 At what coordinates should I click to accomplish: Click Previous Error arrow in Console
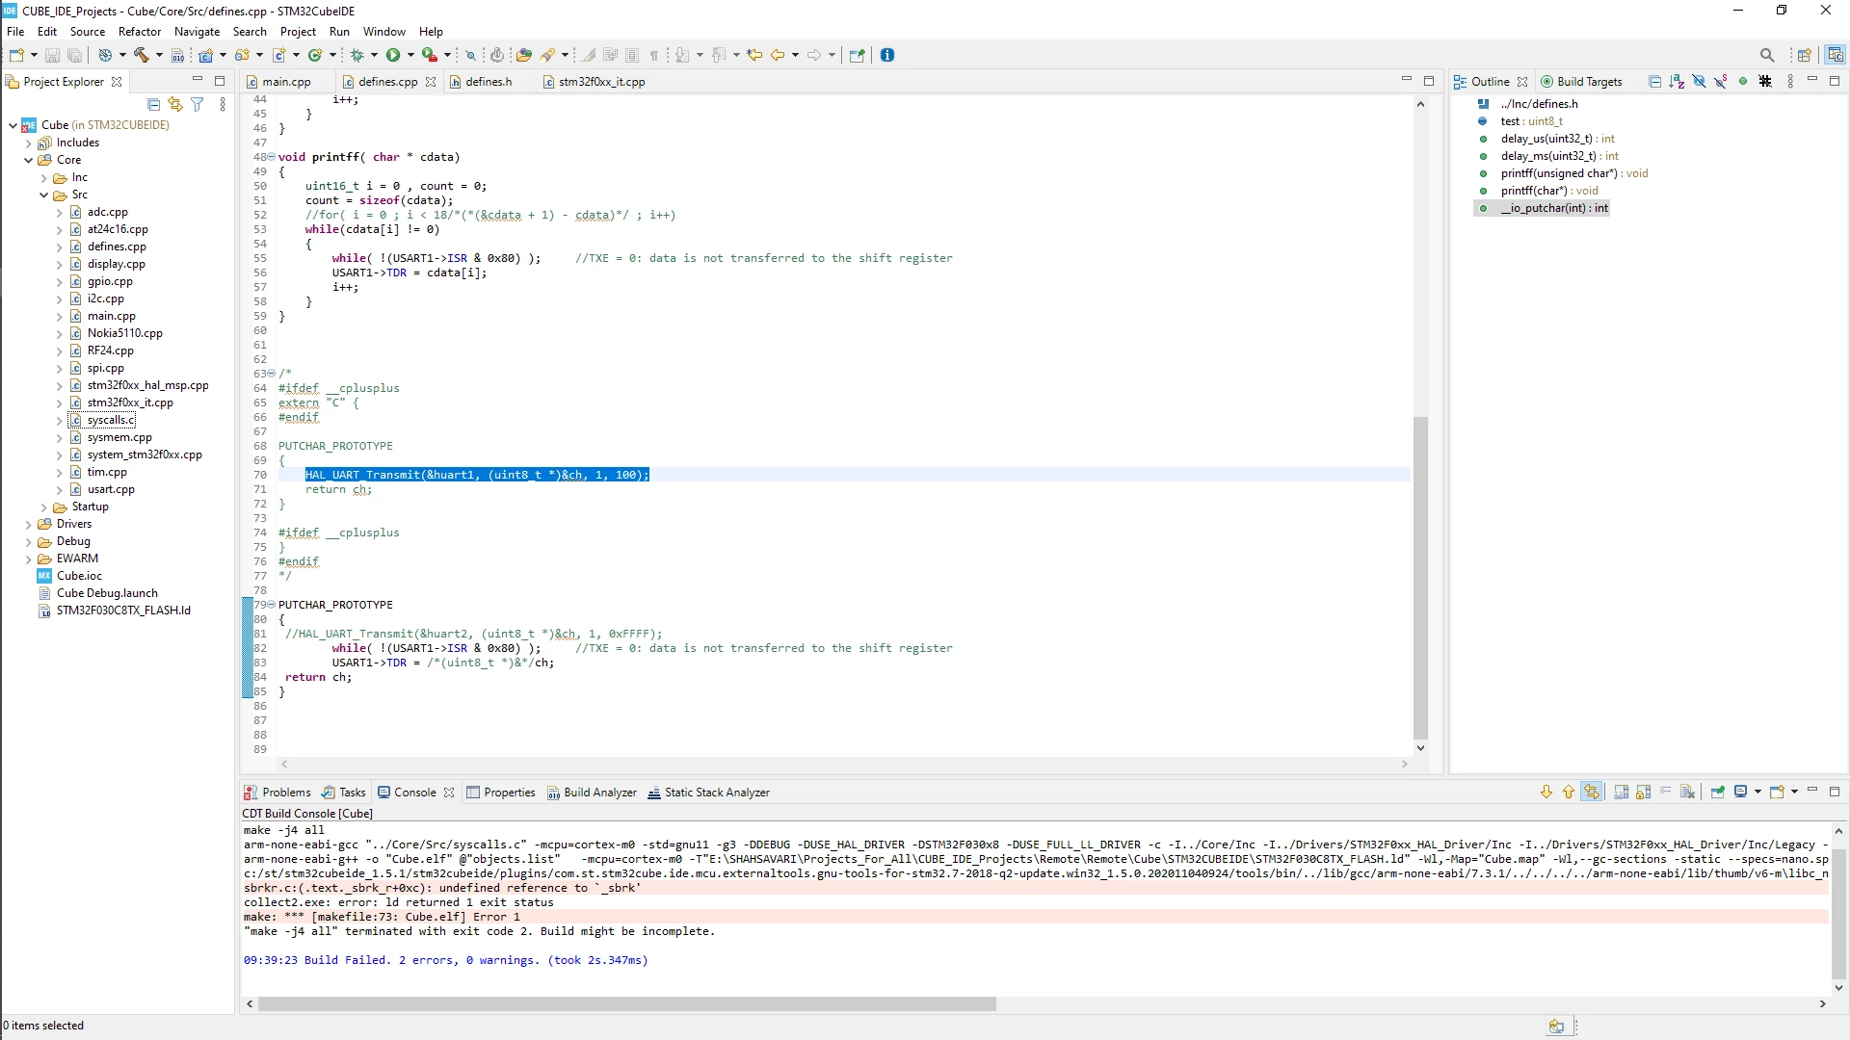tap(1569, 793)
